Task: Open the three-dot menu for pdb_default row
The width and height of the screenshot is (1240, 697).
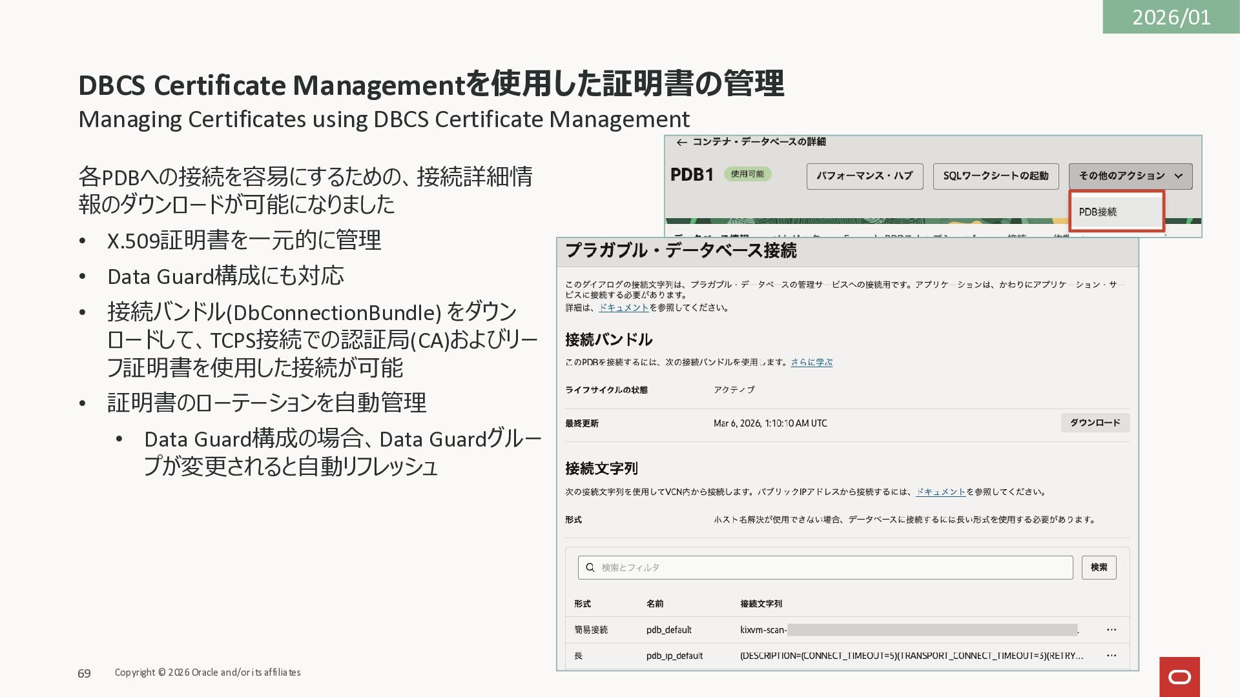Action: click(1111, 630)
